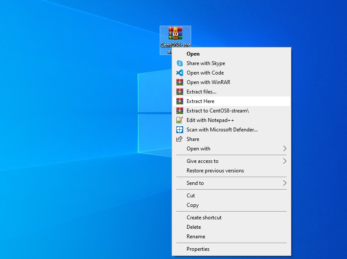Choose Rename from the context menu

pos(231,237)
